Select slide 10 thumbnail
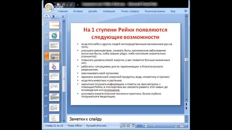 (x=54, y=35)
